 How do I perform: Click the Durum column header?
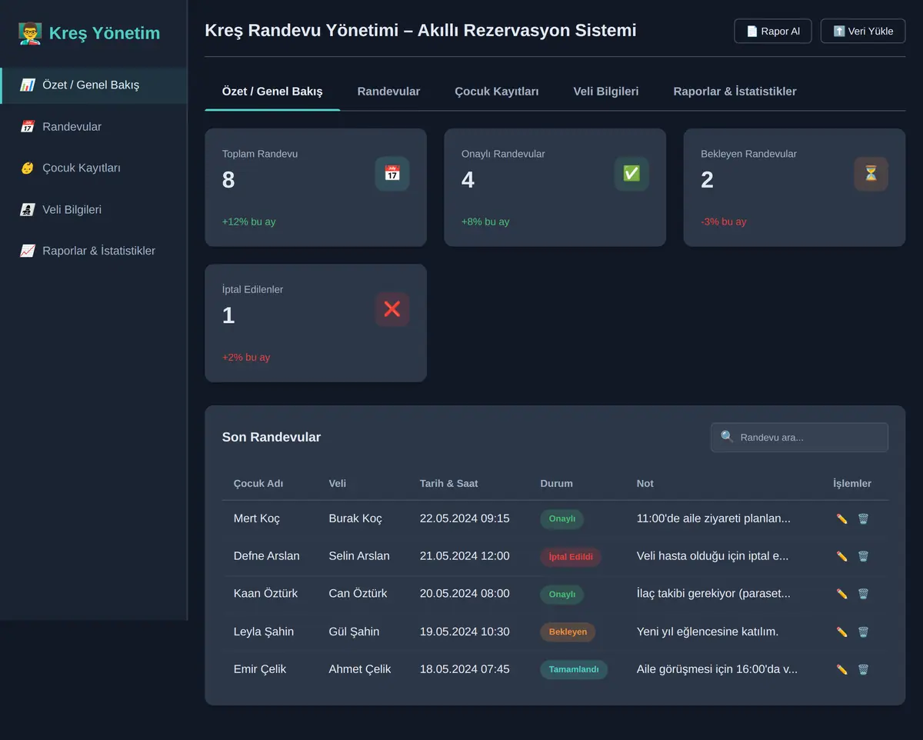click(557, 484)
